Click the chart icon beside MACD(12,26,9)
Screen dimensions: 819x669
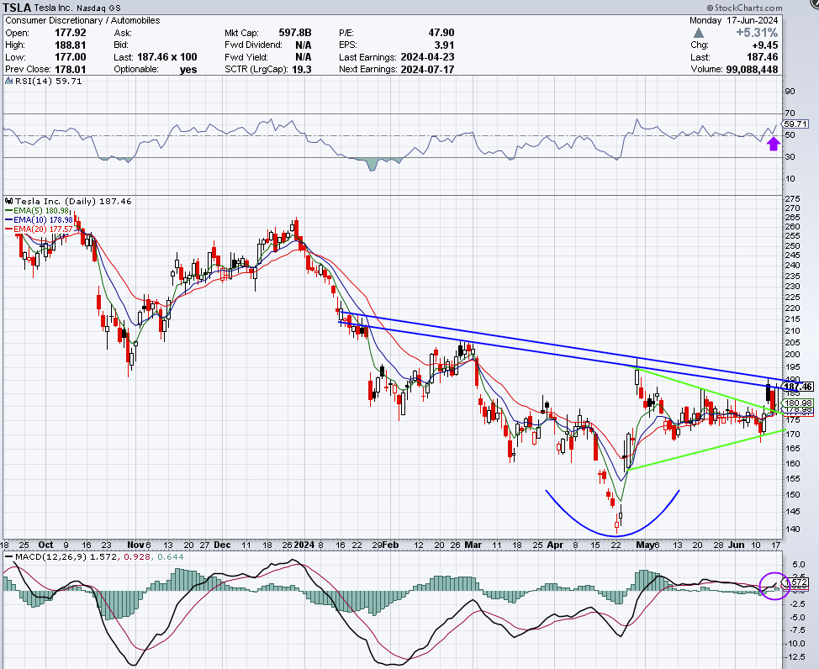(9, 556)
